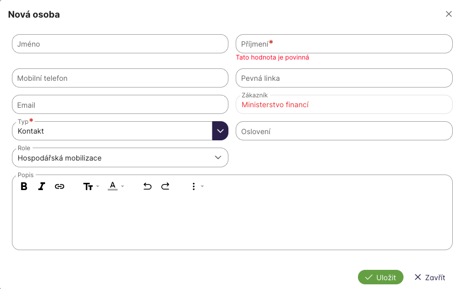Viewport: 461px width, 289px height.
Task: Toggle bold formatting in Popis editor
Action: 24,186
